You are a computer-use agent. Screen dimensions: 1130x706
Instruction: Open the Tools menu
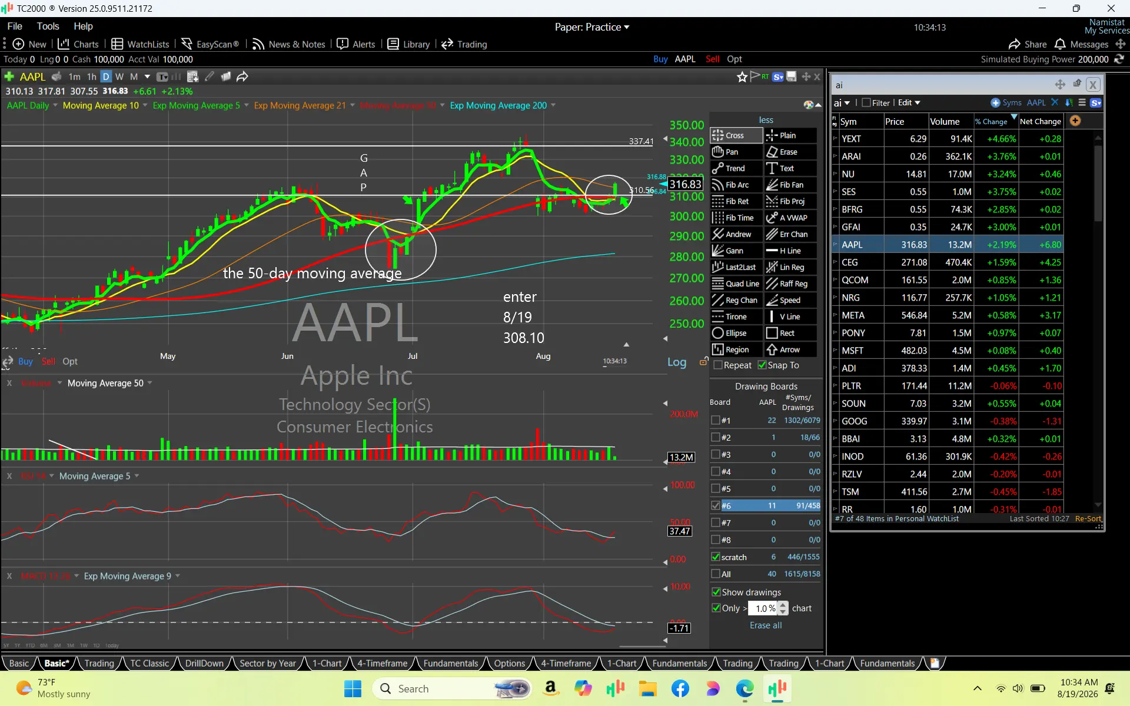[48, 26]
